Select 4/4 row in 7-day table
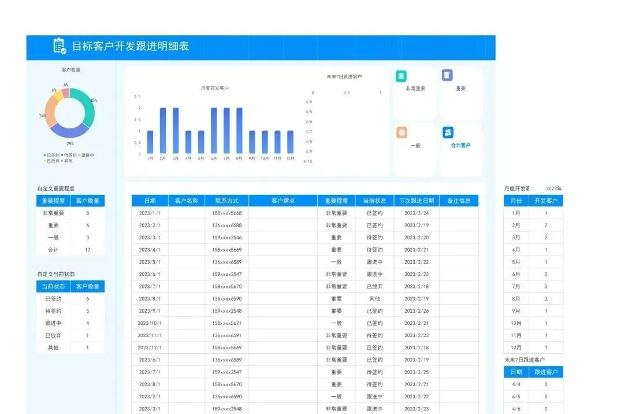The width and height of the screenshot is (624, 414). 533,384
